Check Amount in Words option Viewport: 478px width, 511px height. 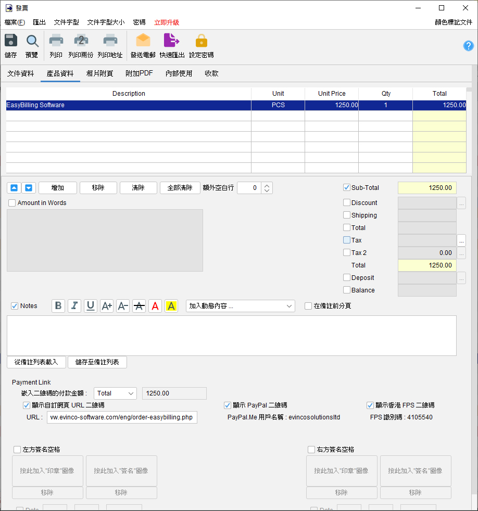pyautogui.click(x=12, y=203)
